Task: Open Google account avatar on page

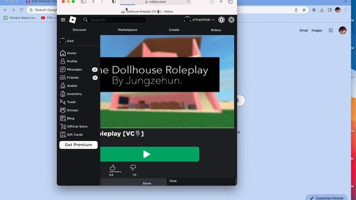Action: click(343, 31)
